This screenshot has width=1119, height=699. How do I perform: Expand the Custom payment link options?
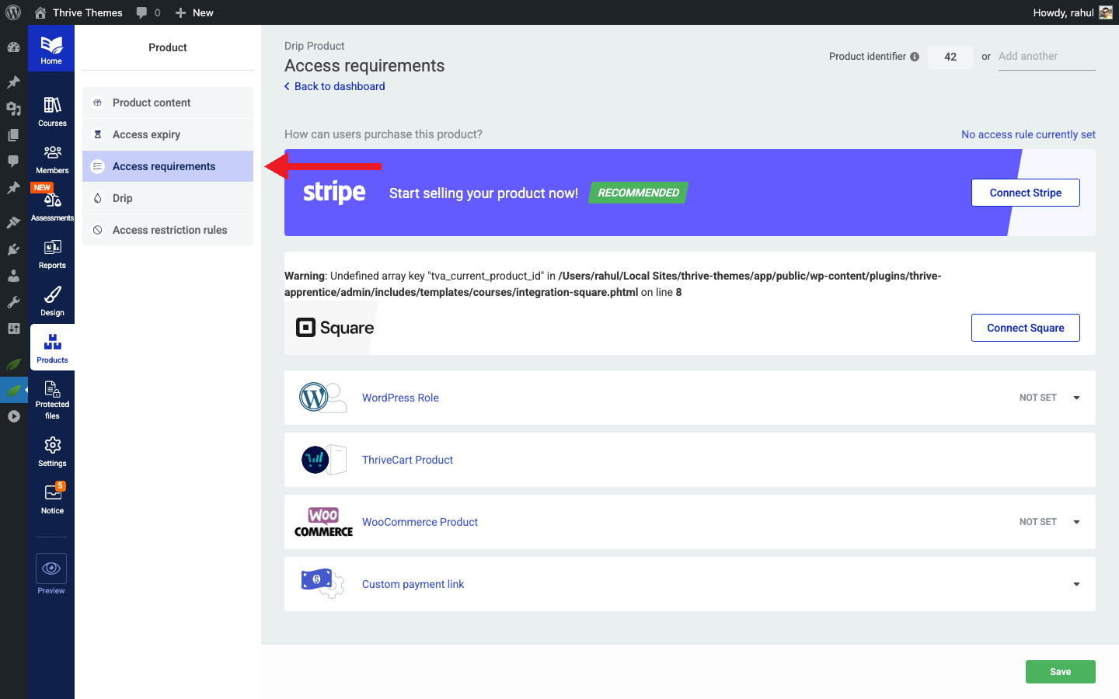click(x=1076, y=583)
